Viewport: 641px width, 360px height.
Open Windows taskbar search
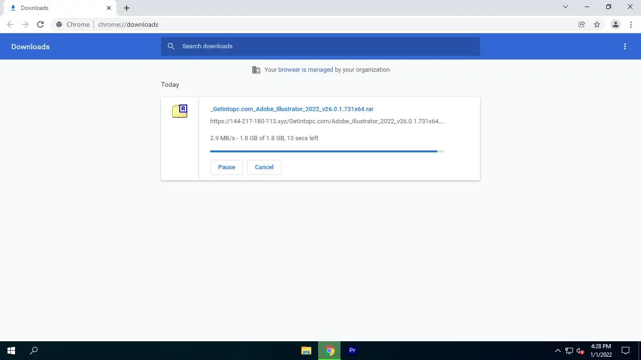[x=34, y=351]
